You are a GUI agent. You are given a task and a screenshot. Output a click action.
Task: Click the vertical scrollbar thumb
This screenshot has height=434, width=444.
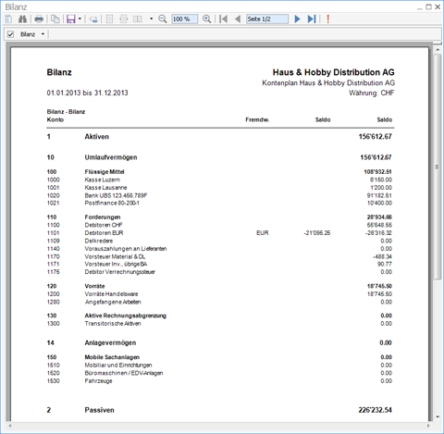[x=438, y=167]
